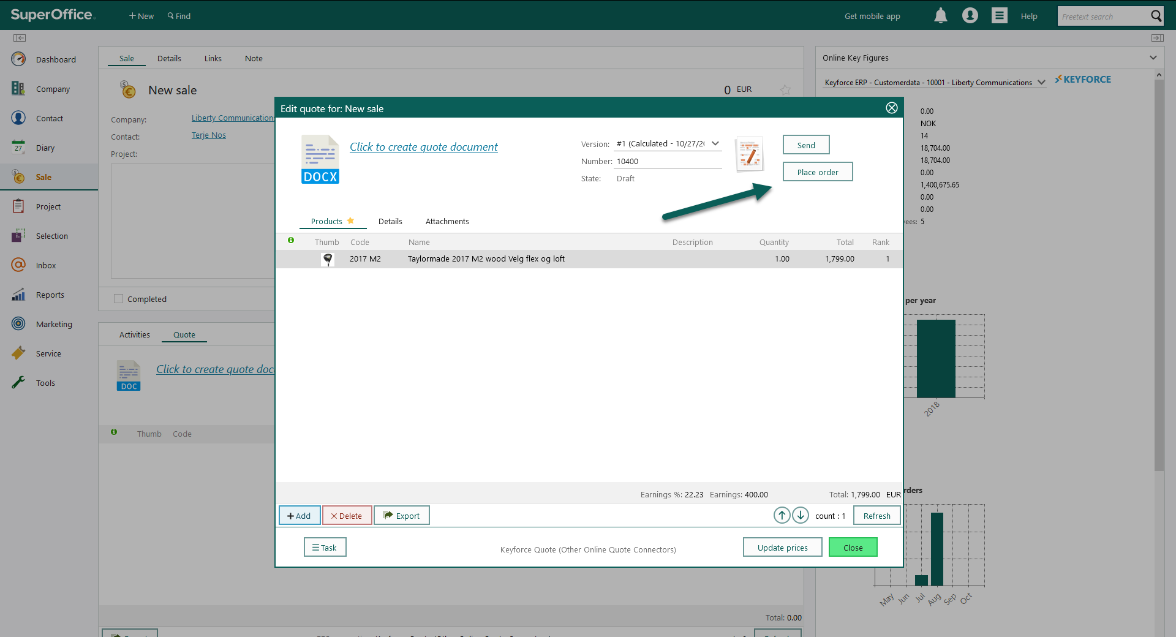Click the DOCX quote document icon
Image resolution: width=1176 pixels, height=637 pixels.
[320, 159]
